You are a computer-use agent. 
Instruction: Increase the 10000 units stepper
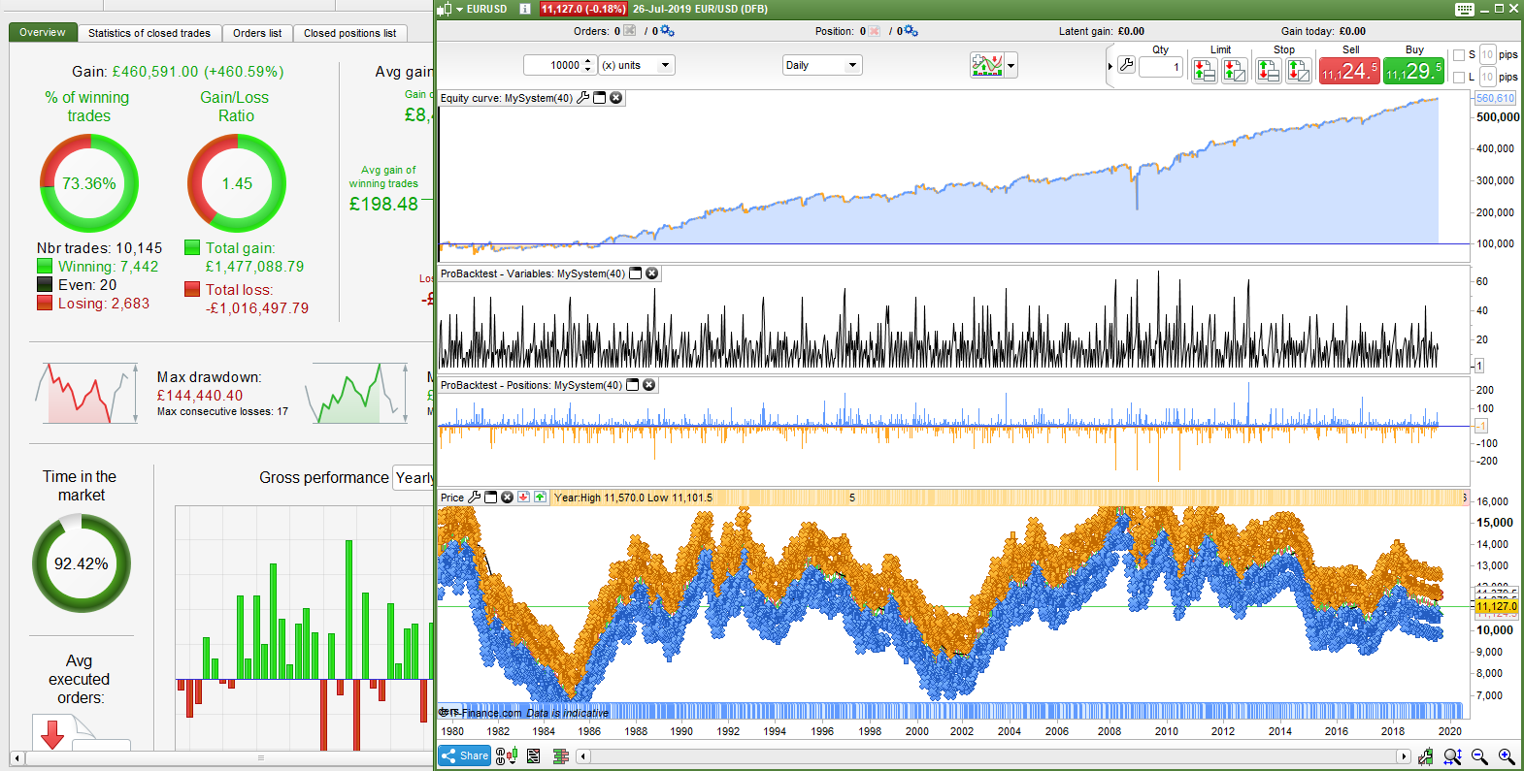pyautogui.click(x=588, y=61)
